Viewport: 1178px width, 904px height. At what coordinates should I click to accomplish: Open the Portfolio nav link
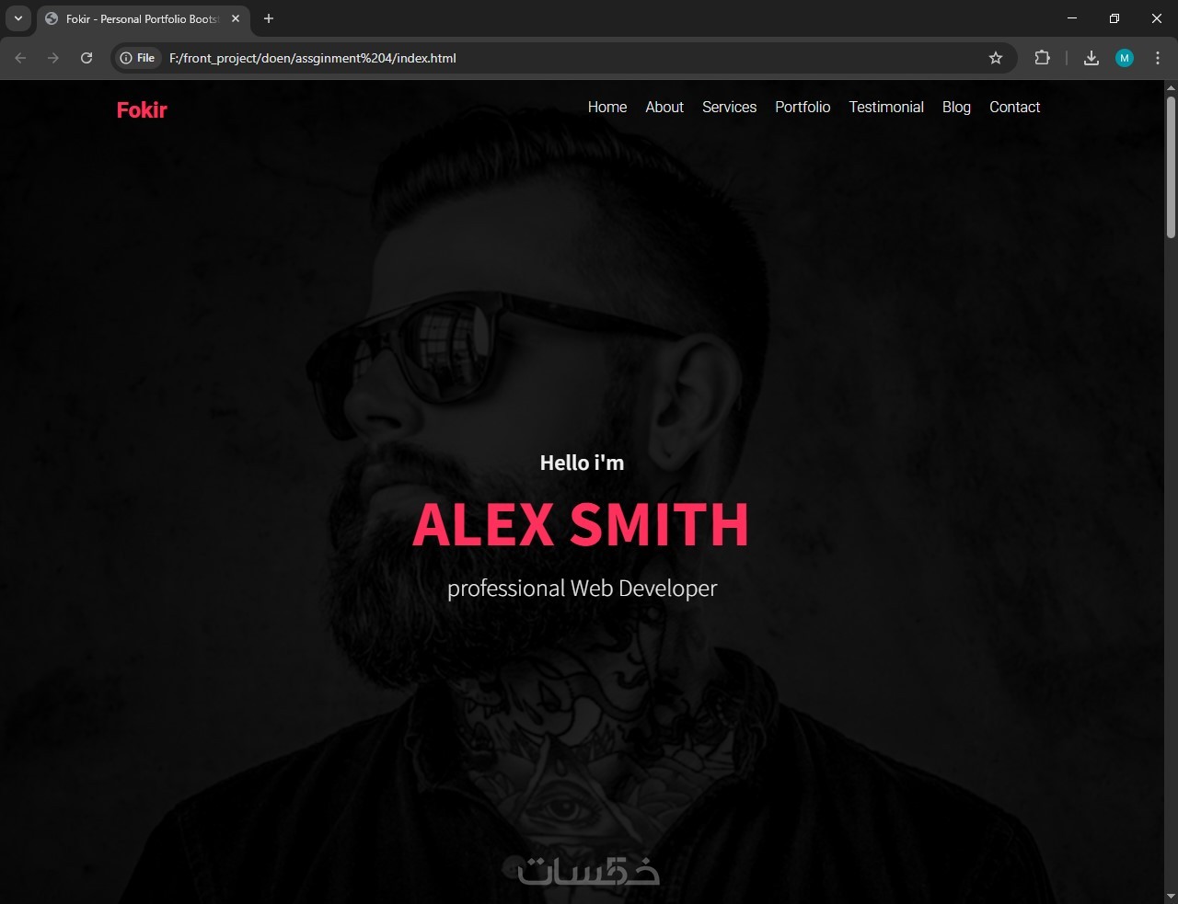click(803, 107)
